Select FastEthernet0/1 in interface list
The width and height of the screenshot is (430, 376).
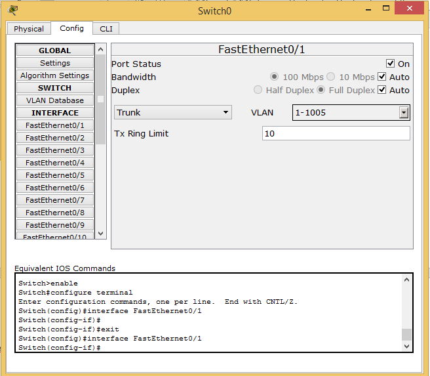(55, 125)
